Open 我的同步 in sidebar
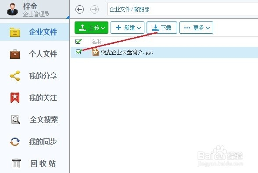Screen dimensions: 258x173 click(35, 141)
